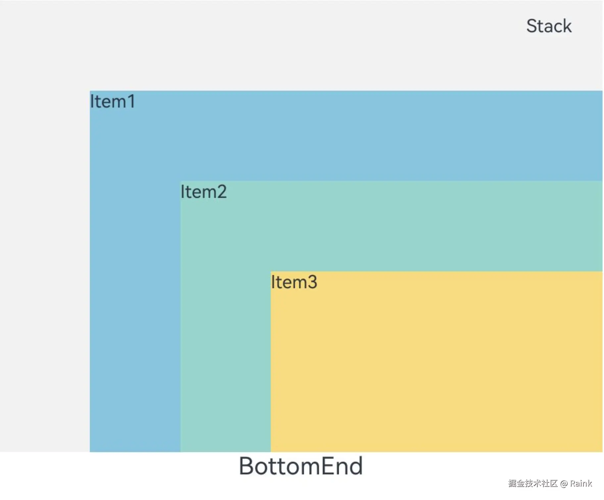
Task: Click the 掘金技术社区 watermark text
Action: coord(533,484)
